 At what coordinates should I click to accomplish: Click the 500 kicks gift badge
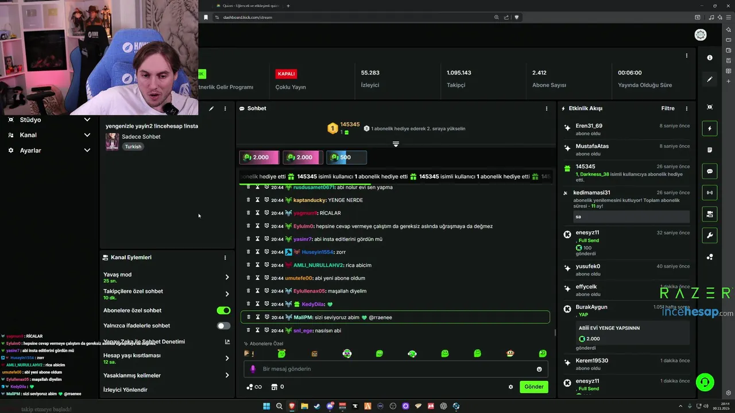pos(346,157)
